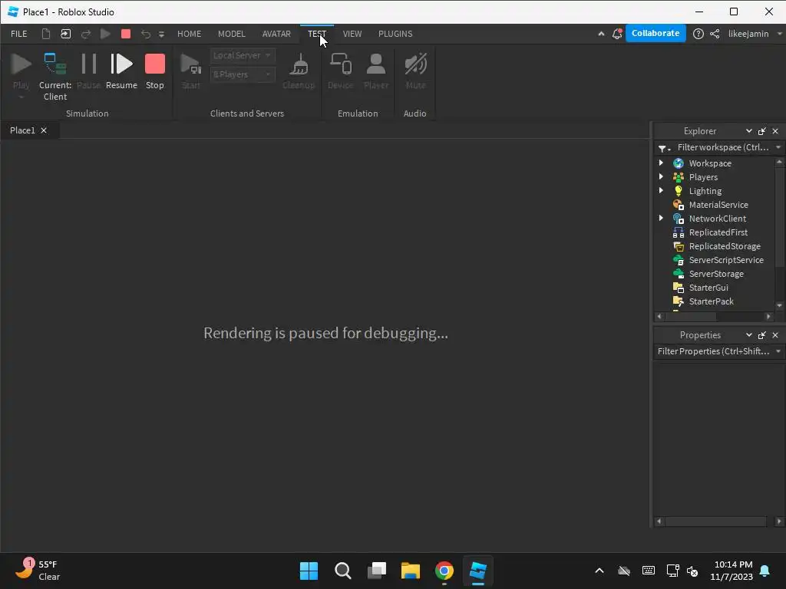Switch to the AVATAR ribbon tab
The height and width of the screenshot is (589, 786).
276,34
